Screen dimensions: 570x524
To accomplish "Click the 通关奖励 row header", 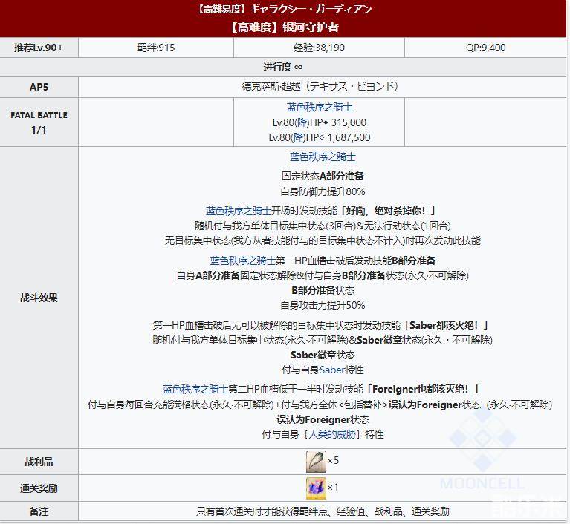I will pyautogui.click(x=39, y=488).
